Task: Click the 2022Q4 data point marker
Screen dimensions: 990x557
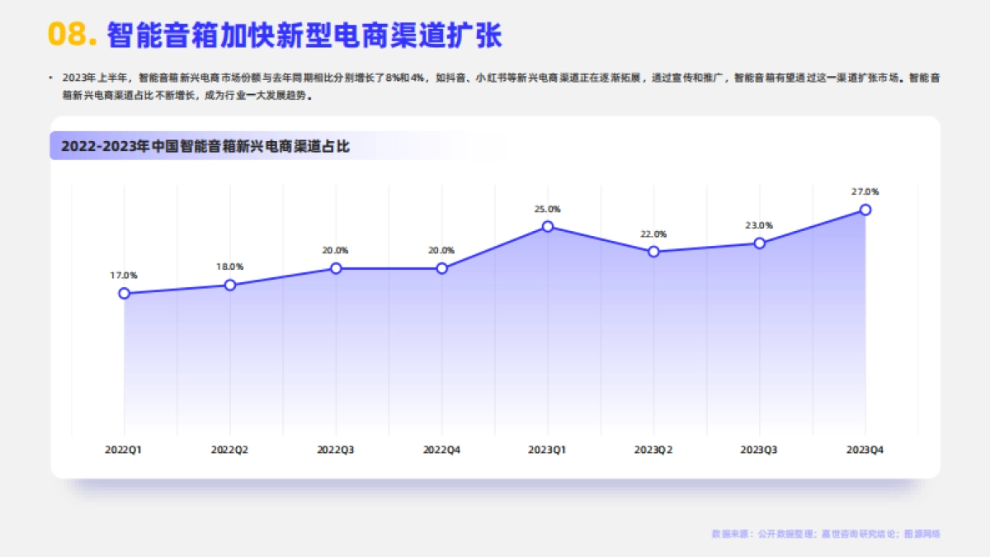Action: tap(441, 268)
